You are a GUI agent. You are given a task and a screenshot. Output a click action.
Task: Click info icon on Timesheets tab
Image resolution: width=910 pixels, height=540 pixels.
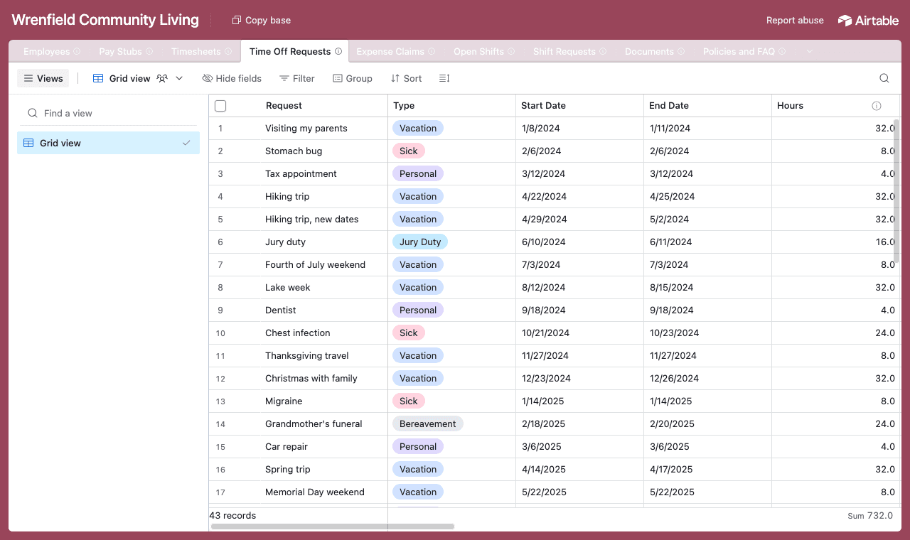tap(228, 51)
